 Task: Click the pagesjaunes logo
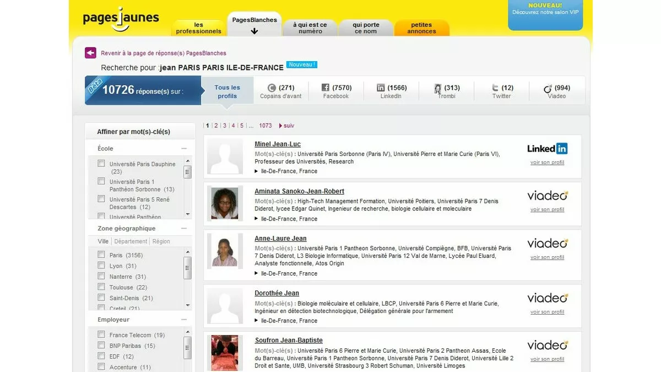tap(120, 19)
